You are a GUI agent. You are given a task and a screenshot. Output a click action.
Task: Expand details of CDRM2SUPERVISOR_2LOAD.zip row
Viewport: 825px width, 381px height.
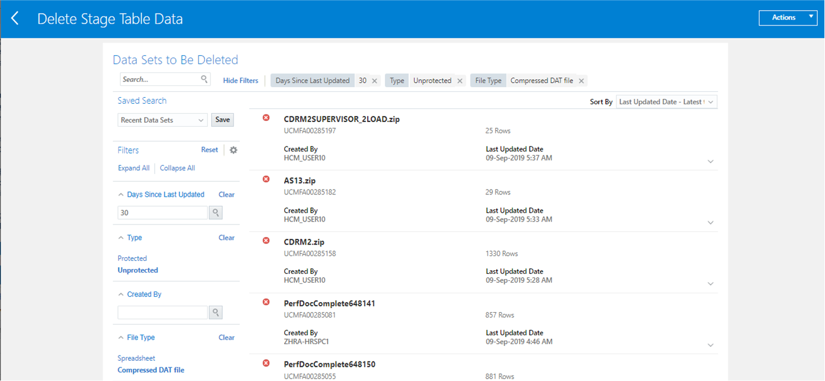(x=711, y=161)
